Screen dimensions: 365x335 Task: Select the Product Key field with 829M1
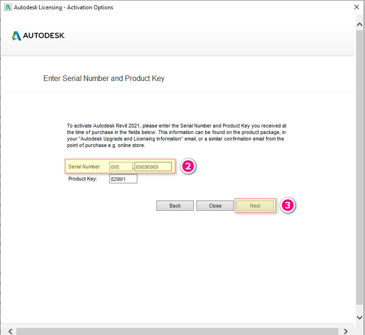tap(123, 179)
